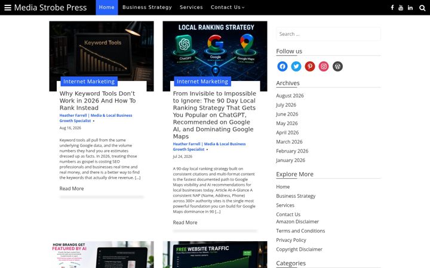
Task: Select the Home nav tab
Action: [107, 7]
